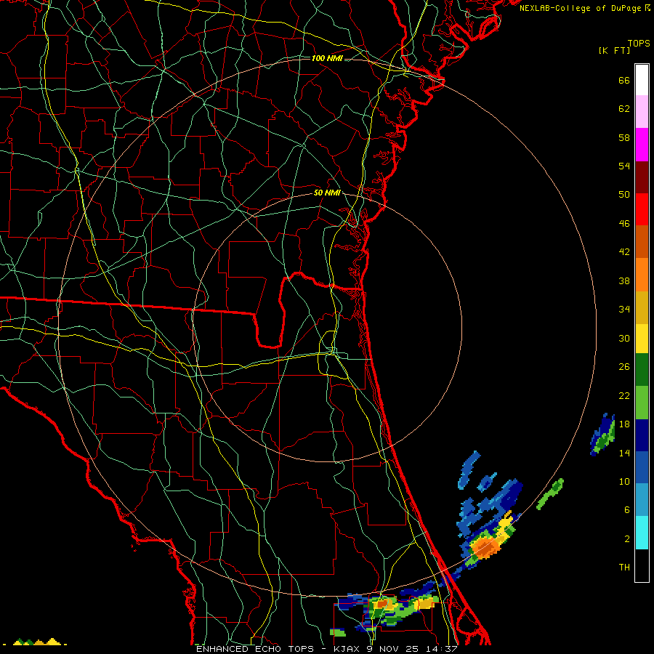The width and height of the screenshot is (654, 654).
Task: Click the "26" legend value
Action: point(624,367)
